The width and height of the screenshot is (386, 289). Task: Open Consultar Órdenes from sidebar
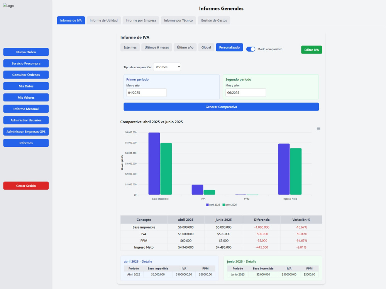pos(26,75)
